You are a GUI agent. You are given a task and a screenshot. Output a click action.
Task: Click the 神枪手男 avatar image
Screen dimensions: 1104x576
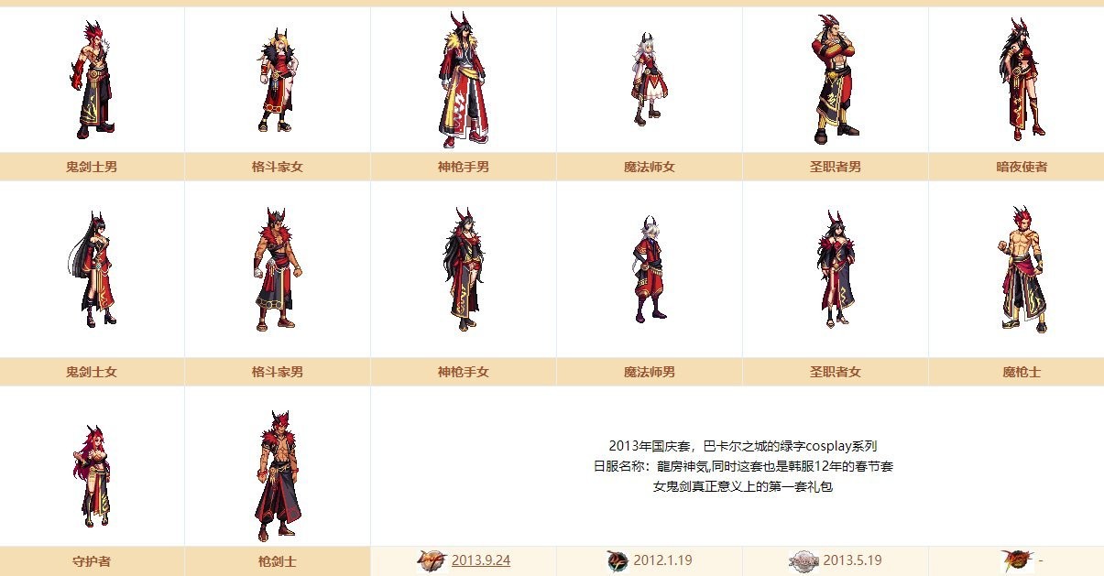click(464, 81)
